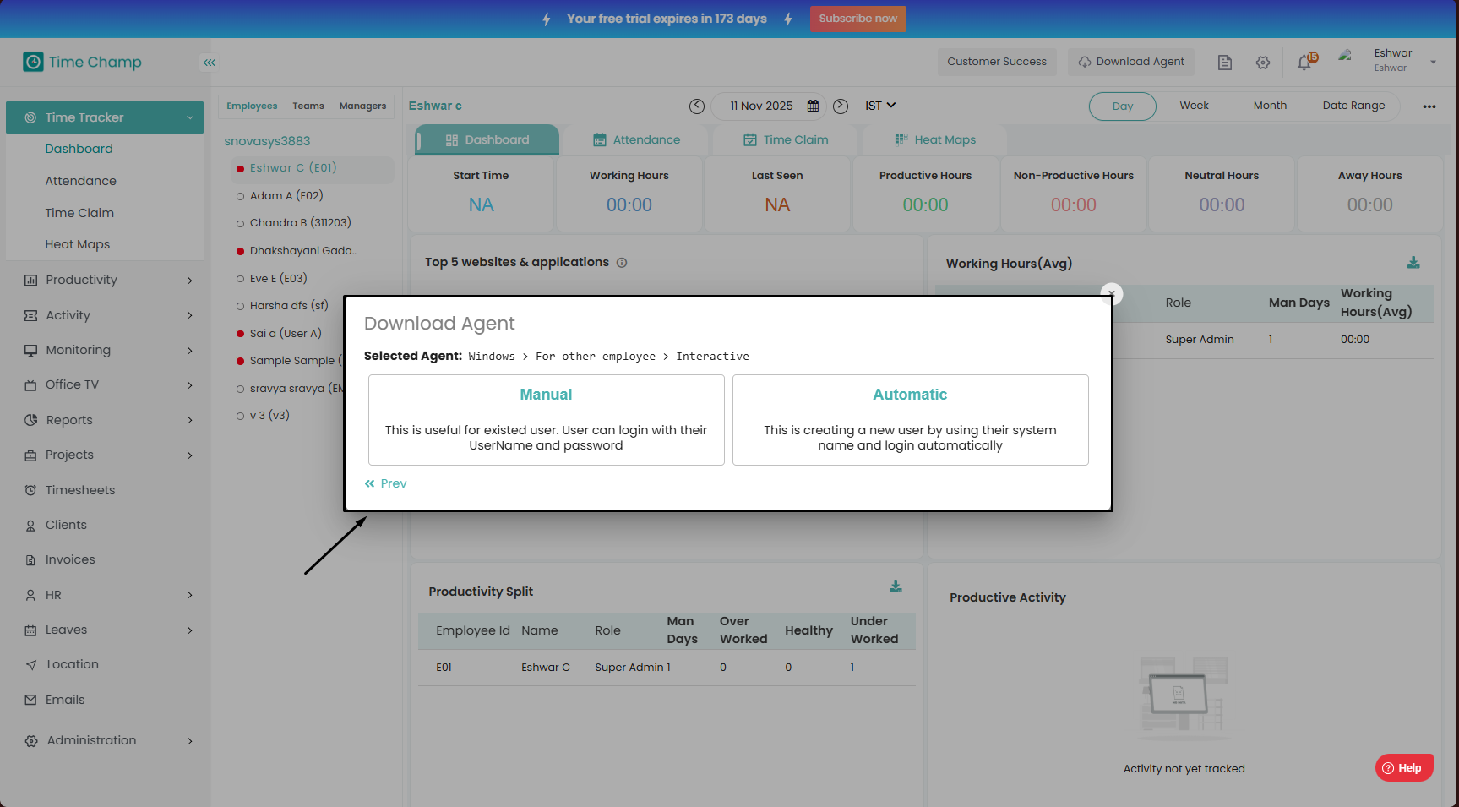Switch to the Attendance tab

(x=636, y=140)
